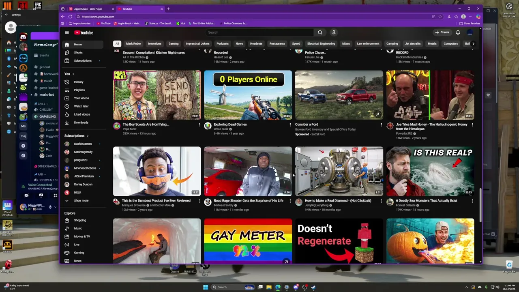This screenshot has width=519, height=292.
Task: Open music-bot channel in Discord
Action: (x=46, y=94)
